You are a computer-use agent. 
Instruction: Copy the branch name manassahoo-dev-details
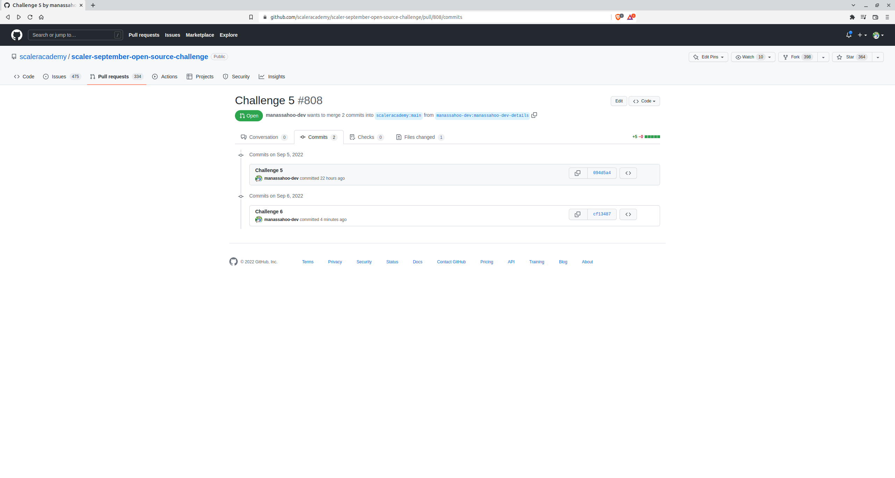(x=534, y=115)
